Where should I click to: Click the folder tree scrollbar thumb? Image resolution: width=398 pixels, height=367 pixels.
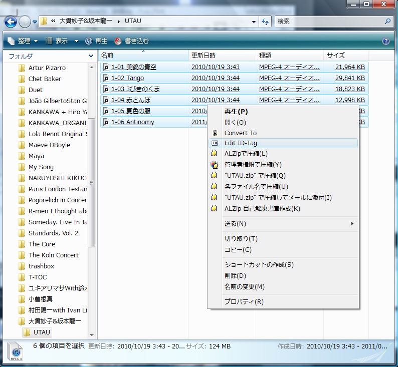(x=92, y=182)
